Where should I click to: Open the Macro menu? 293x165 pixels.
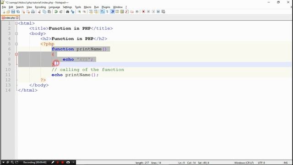coord(87,7)
